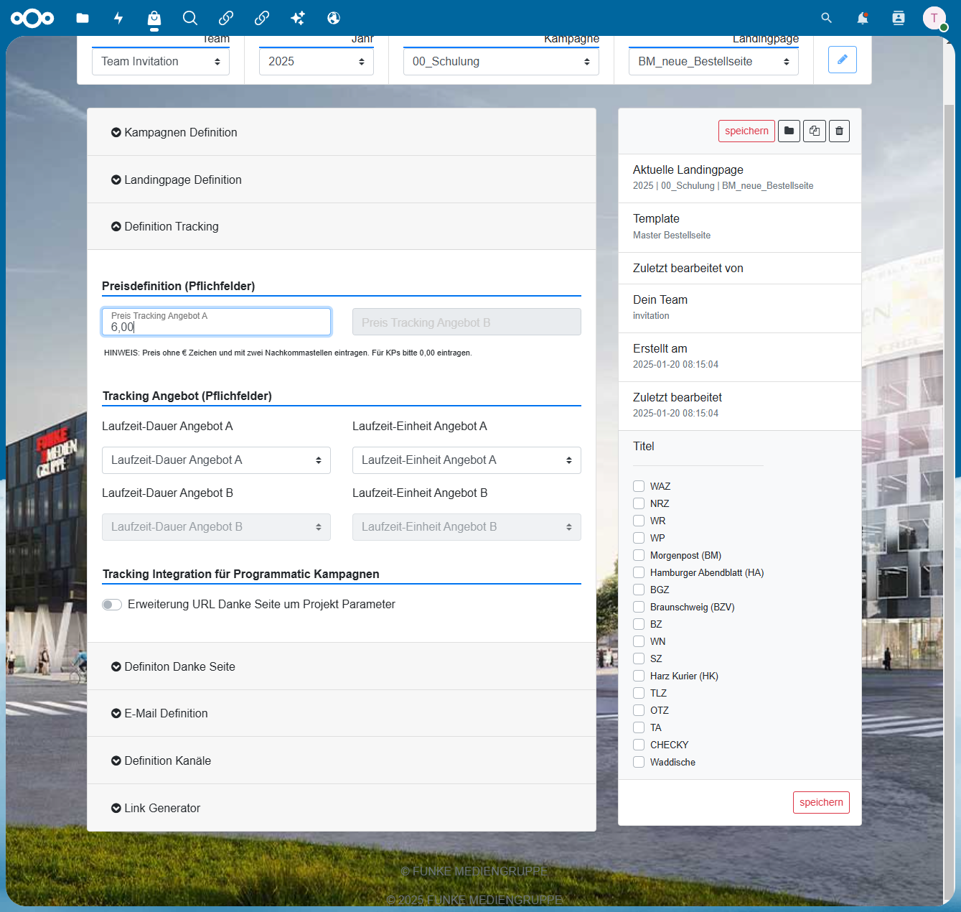Screen dimensions: 961x912
Task: Focus the Preis Tracking Angebot A field
Action: 216,322
